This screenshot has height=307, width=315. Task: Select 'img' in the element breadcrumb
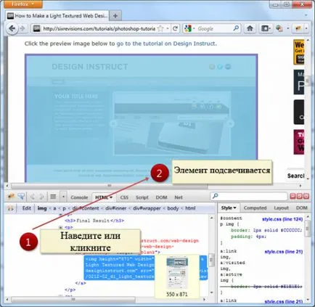coord(42,208)
